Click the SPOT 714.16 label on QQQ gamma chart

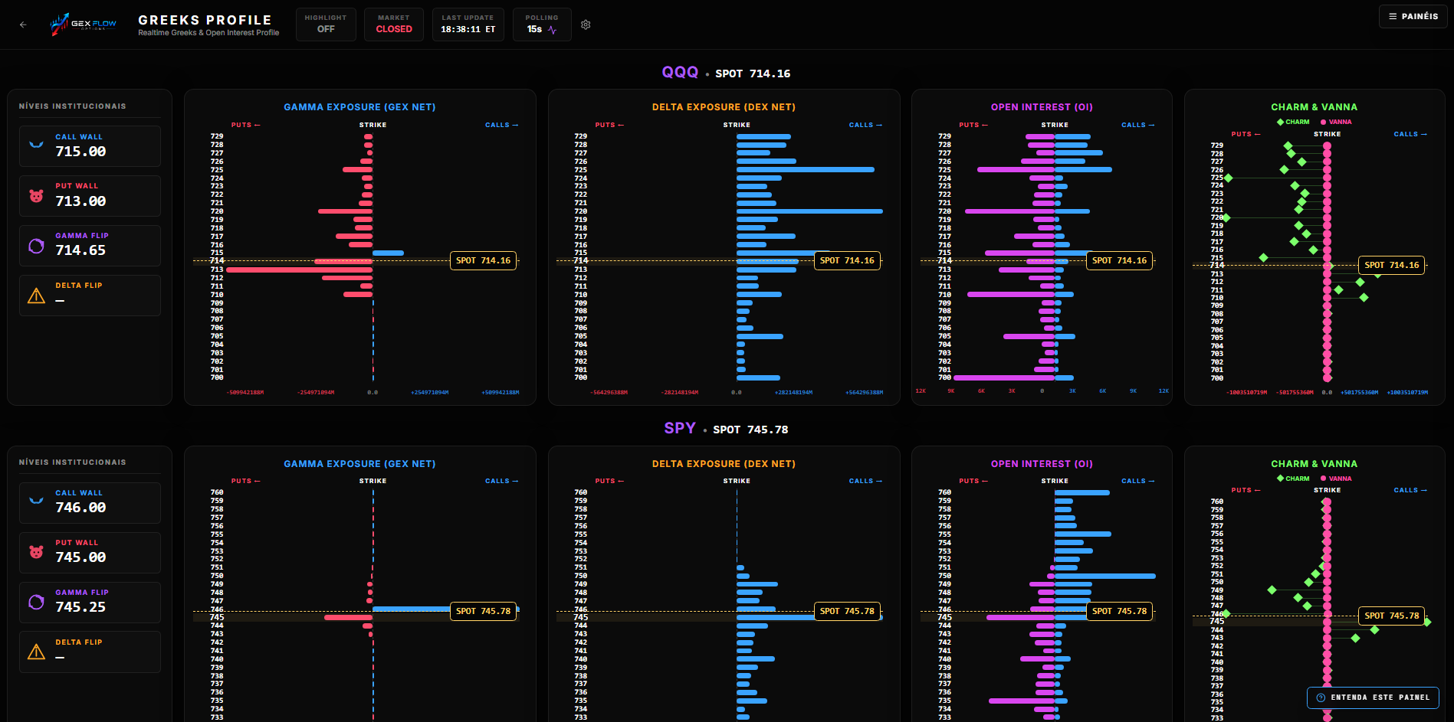(x=483, y=260)
